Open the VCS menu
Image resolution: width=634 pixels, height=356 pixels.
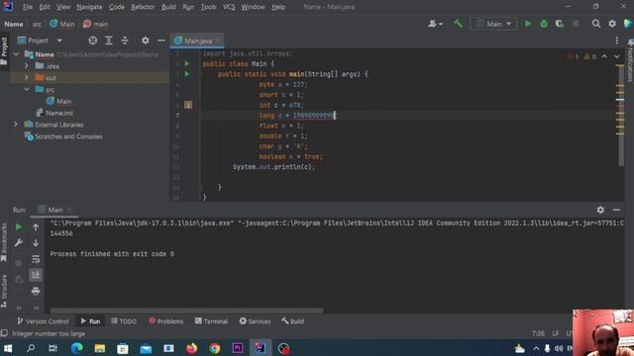click(x=229, y=7)
